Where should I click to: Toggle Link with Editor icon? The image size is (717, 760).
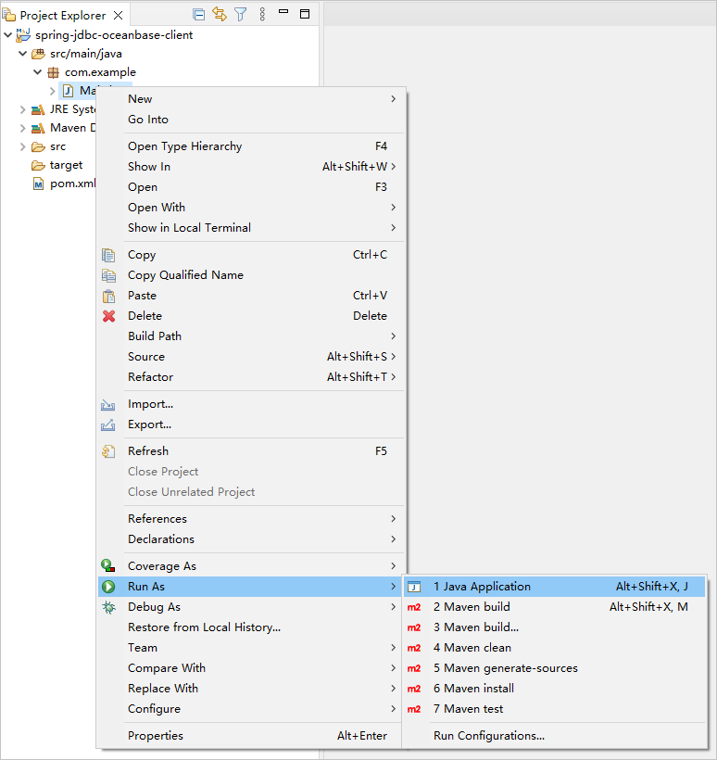click(x=220, y=14)
